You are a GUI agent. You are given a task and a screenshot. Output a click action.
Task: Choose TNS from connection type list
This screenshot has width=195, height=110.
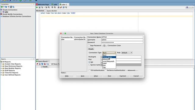(109, 68)
